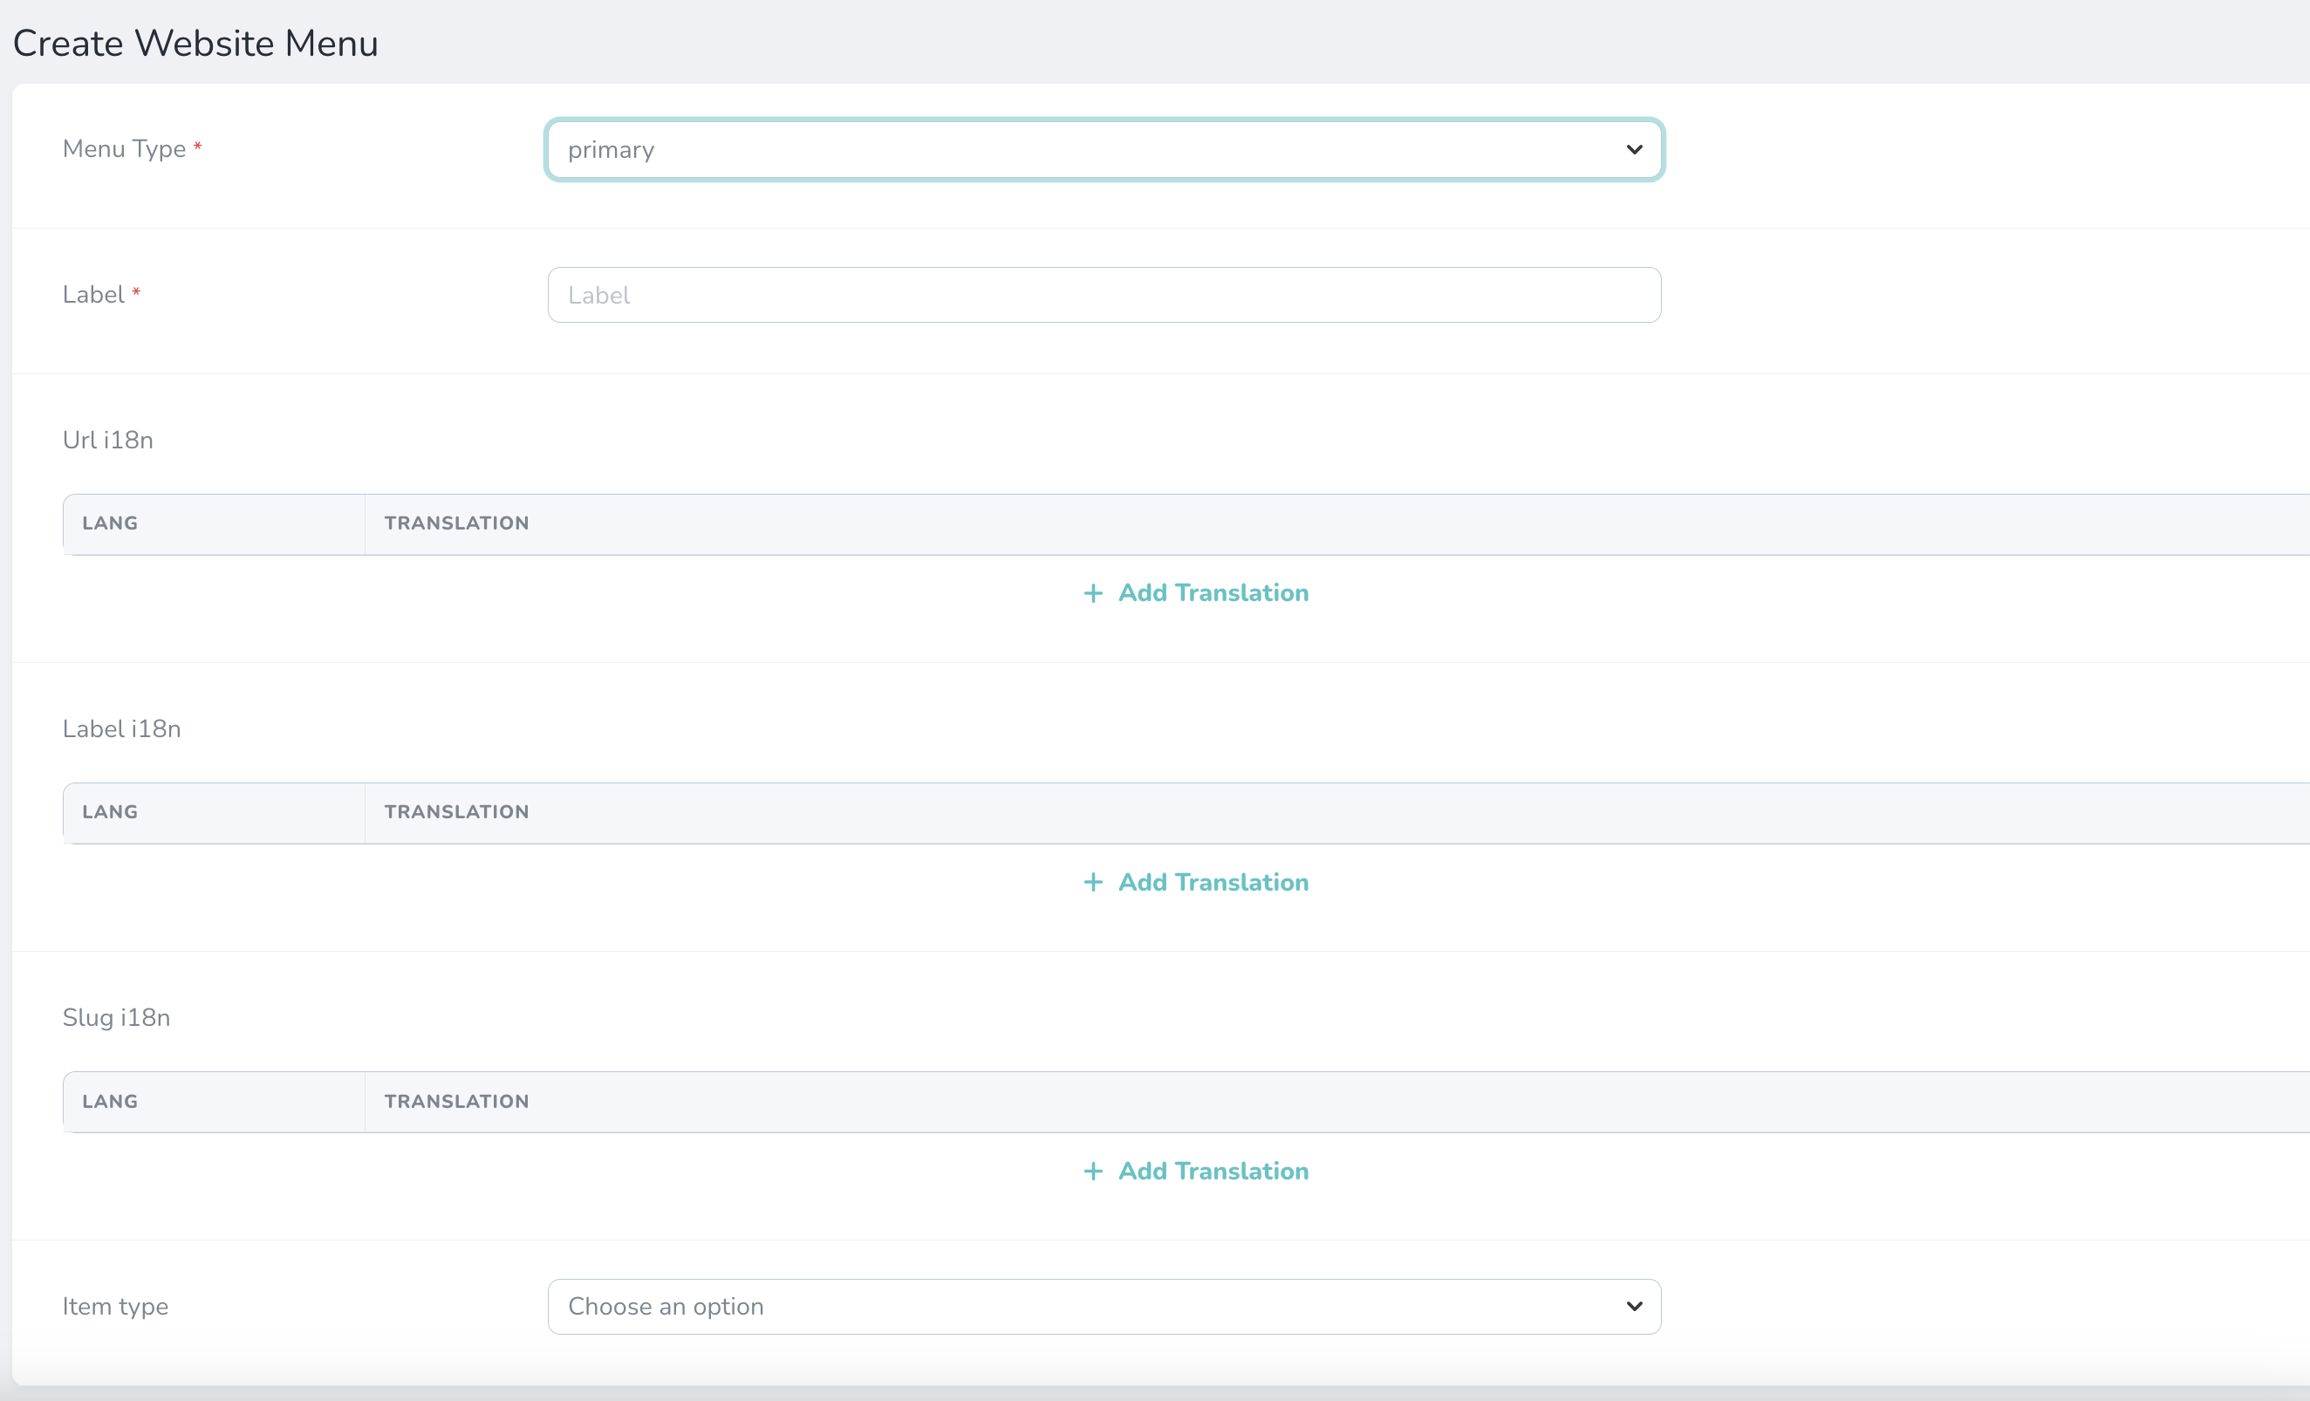Click plus icon in Label i18n section

coord(1092,883)
